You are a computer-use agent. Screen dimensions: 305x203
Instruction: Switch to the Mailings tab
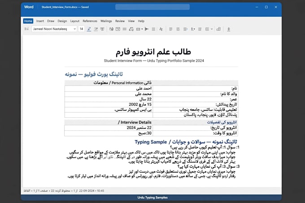pyautogui.click(x=106, y=21)
